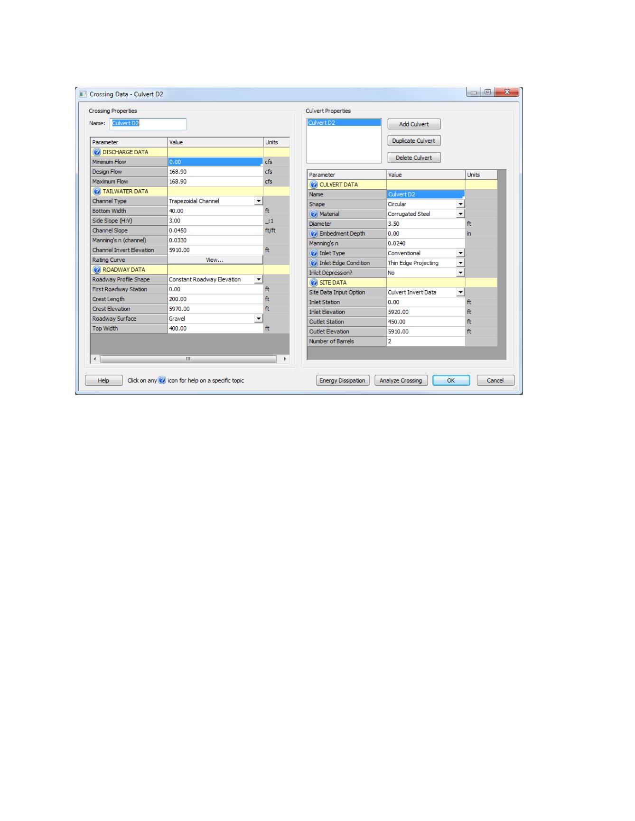Click Channel Invert Elevation value 5910.00
The width and height of the screenshot is (635, 821).
pos(215,250)
